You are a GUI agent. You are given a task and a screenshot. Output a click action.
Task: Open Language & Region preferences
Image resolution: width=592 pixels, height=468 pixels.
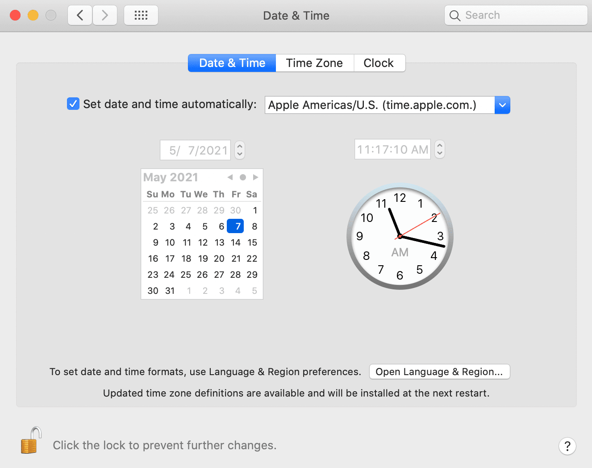(439, 372)
